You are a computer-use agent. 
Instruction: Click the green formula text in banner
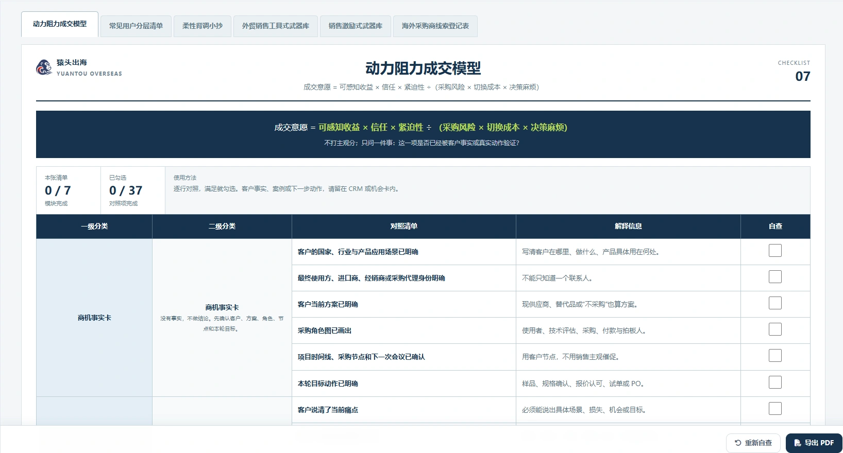click(443, 127)
